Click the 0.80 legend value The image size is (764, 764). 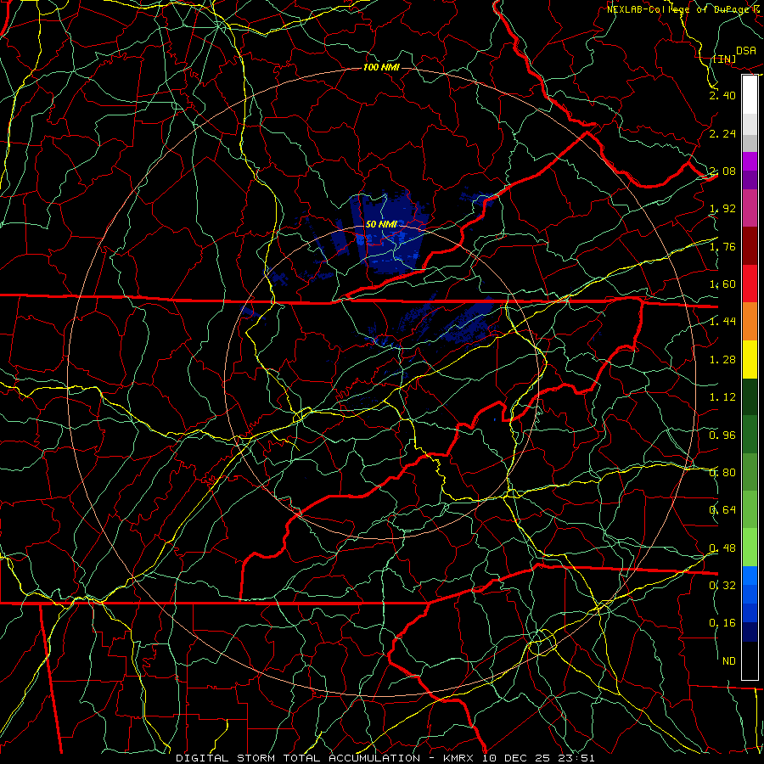pyautogui.click(x=722, y=473)
